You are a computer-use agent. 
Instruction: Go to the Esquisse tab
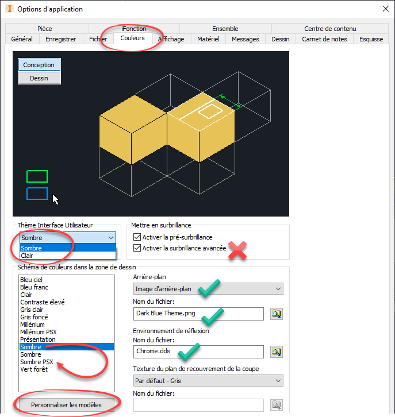[372, 39]
